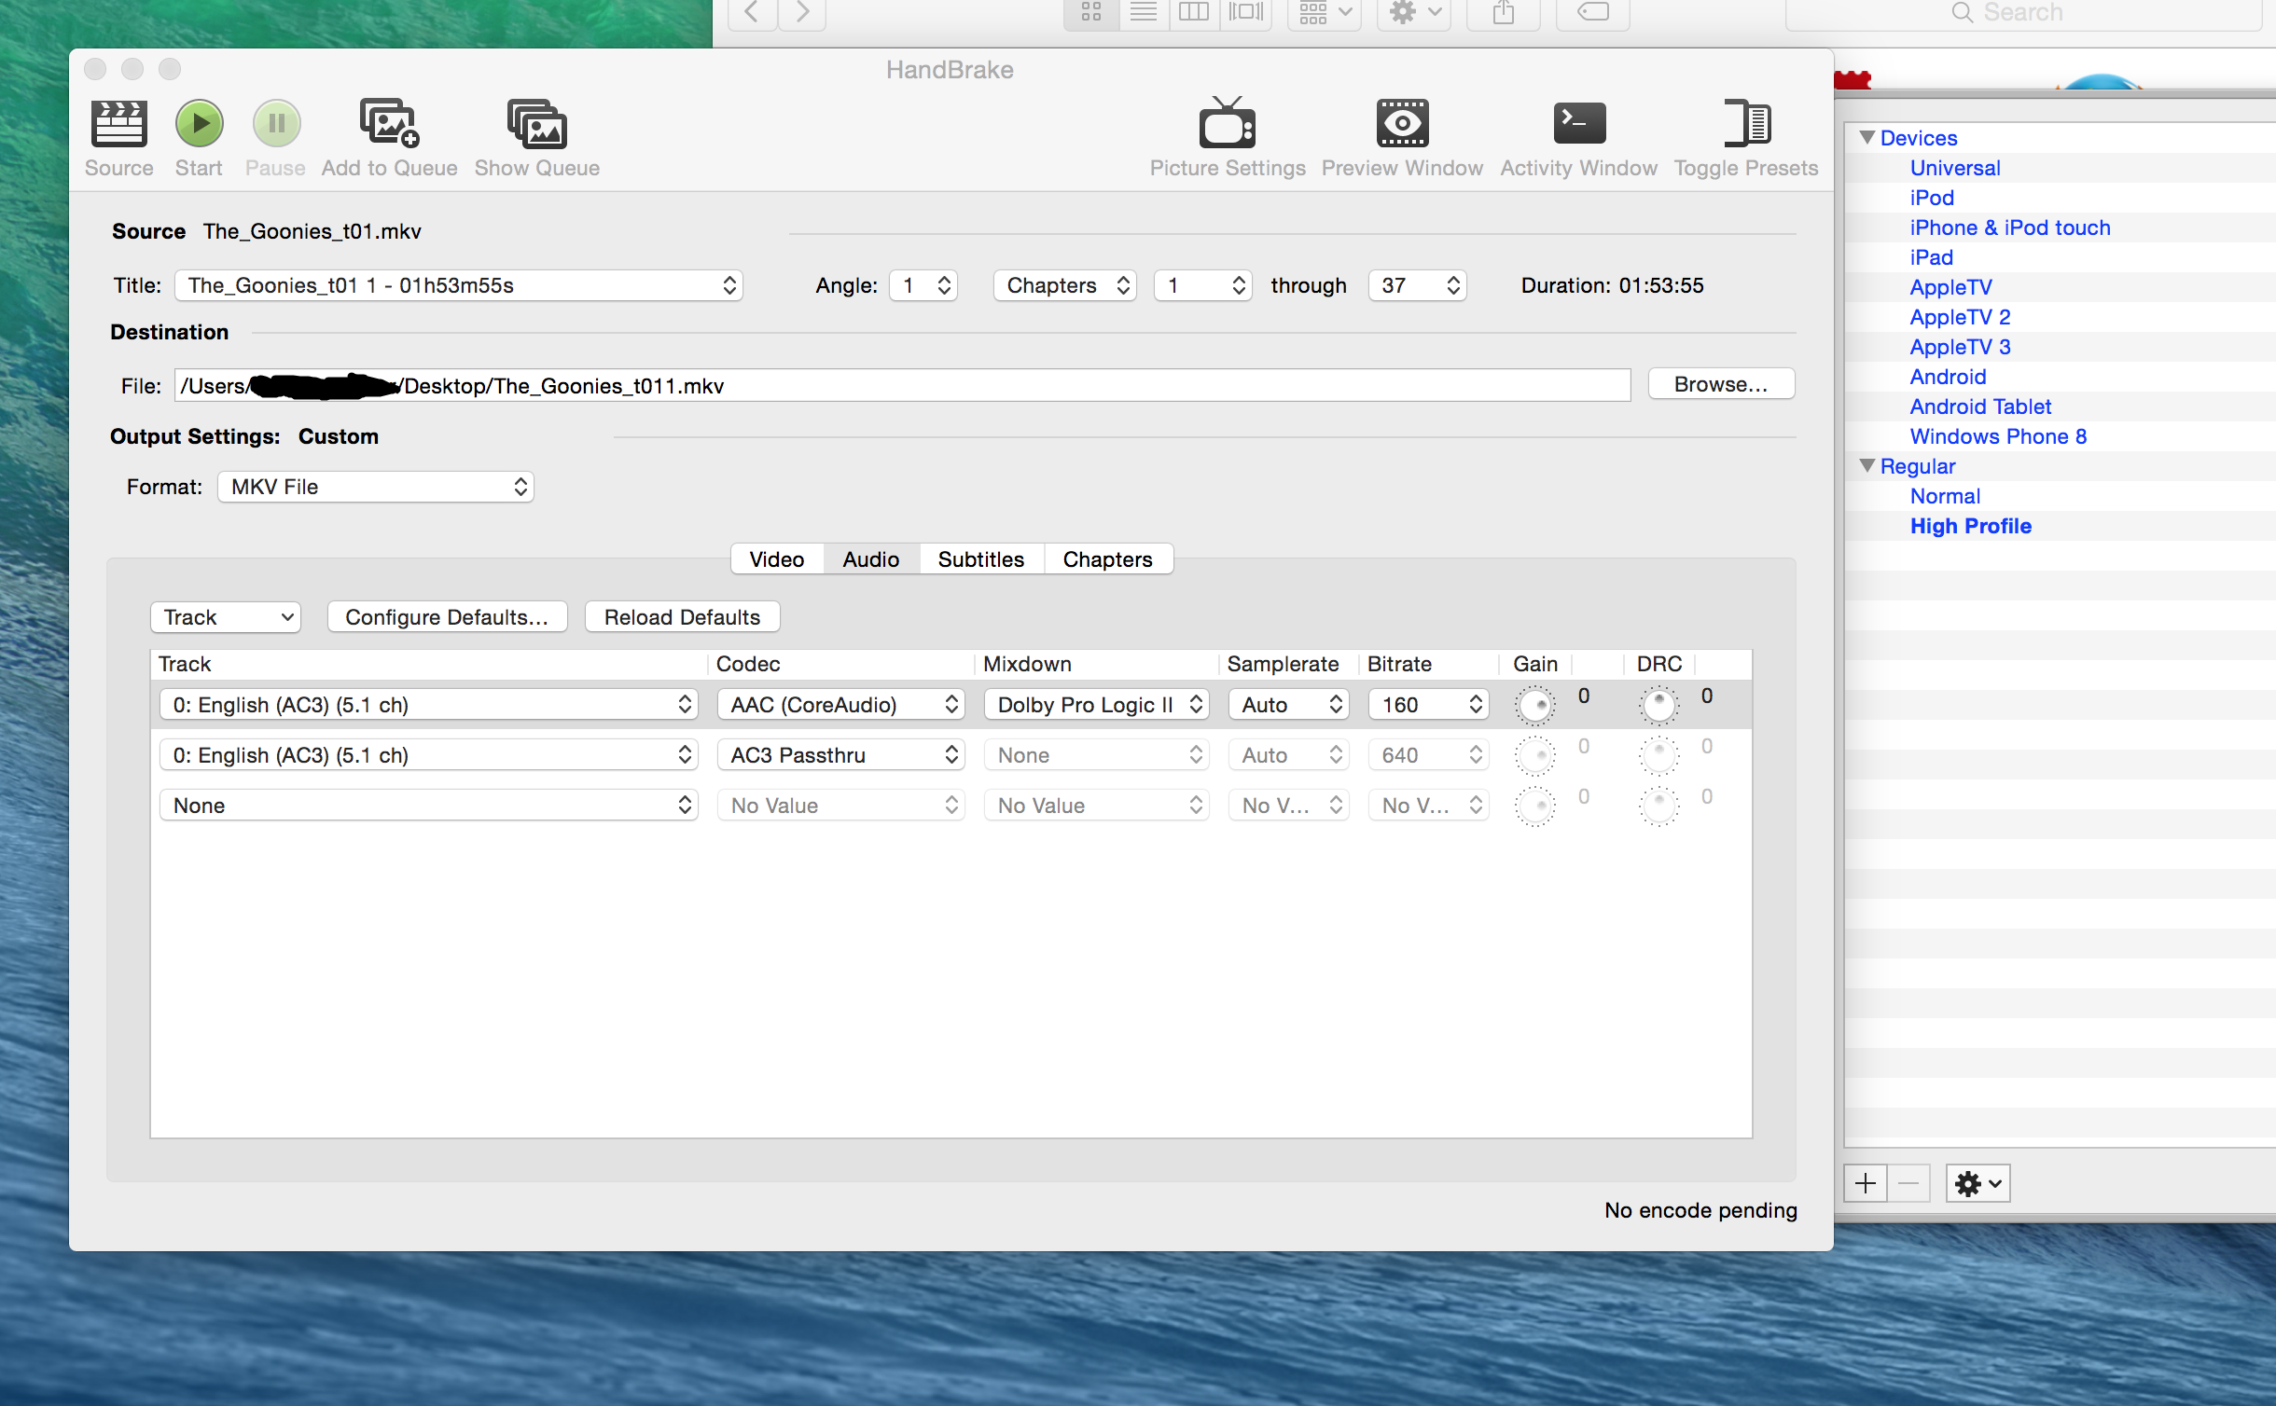
Task: Open Dolby Pro Logic II mixdown dropdown
Action: click(x=1097, y=705)
